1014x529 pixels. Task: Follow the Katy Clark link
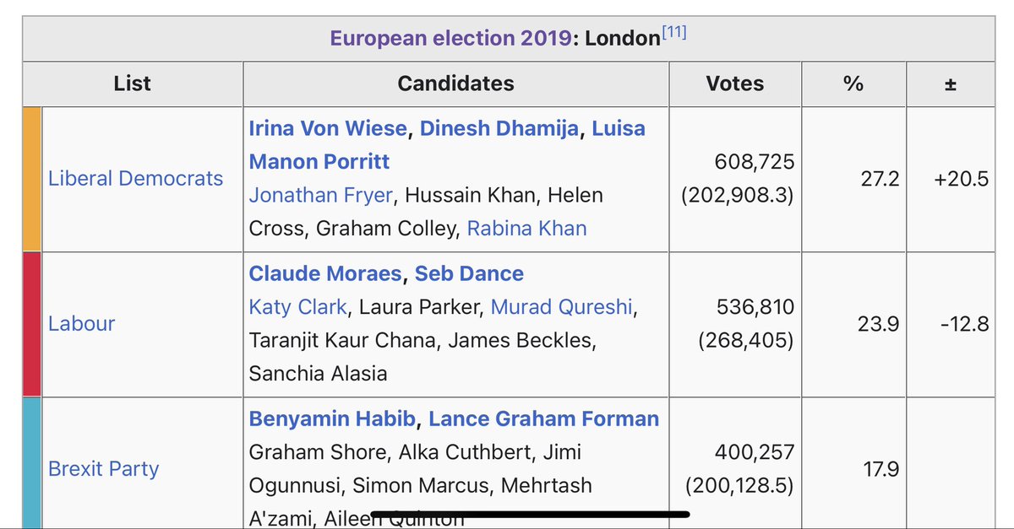tap(297, 307)
